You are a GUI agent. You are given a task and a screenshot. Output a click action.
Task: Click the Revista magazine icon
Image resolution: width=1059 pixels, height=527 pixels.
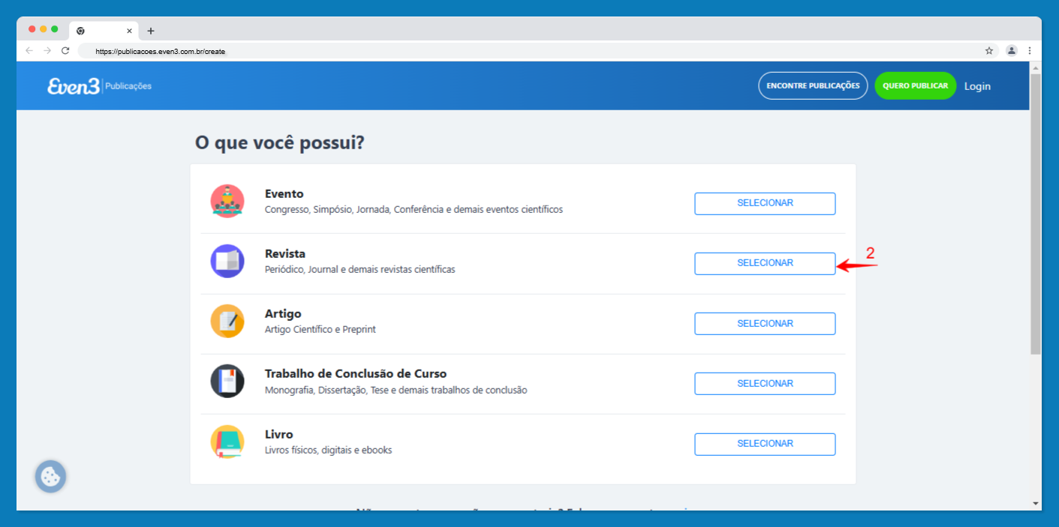coord(227,262)
